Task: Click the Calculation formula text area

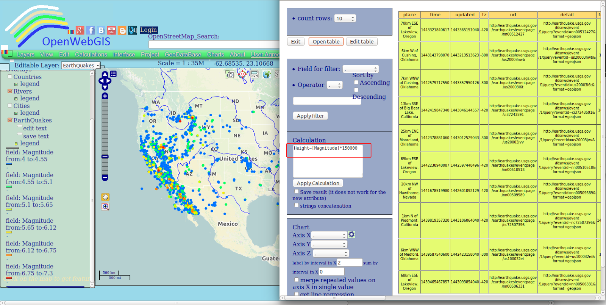Action: pos(328,161)
